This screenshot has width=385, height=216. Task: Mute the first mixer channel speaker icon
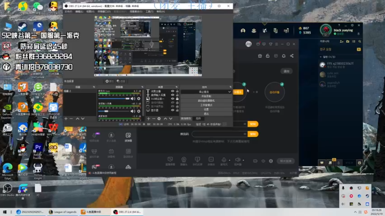point(133,98)
